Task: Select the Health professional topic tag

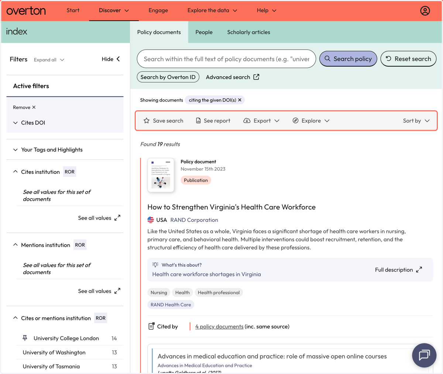Action: tap(219, 293)
